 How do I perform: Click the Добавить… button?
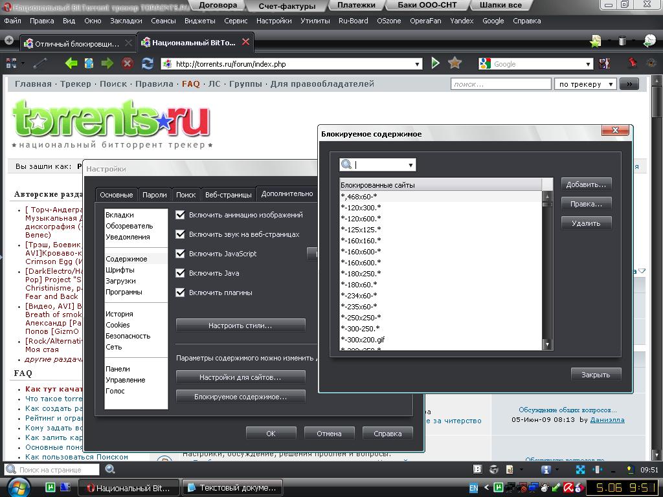point(586,184)
